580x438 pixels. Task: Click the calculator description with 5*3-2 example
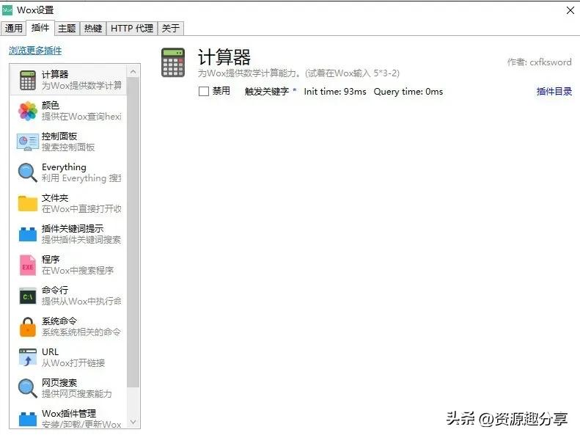pyautogui.click(x=299, y=73)
